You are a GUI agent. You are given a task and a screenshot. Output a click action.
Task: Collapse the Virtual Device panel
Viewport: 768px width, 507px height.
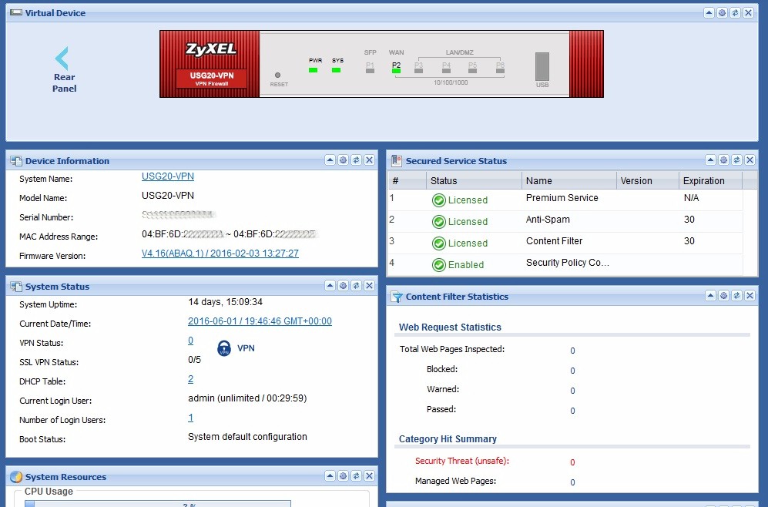coord(709,13)
